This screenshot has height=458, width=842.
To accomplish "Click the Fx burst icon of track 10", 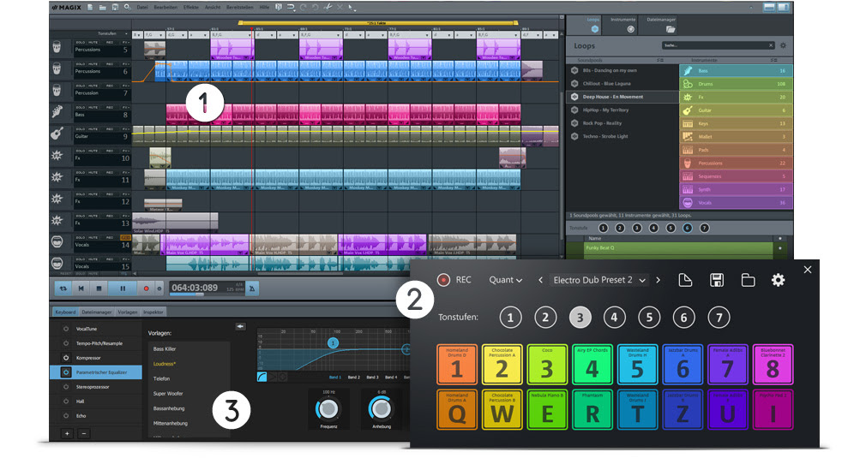I will [57, 156].
